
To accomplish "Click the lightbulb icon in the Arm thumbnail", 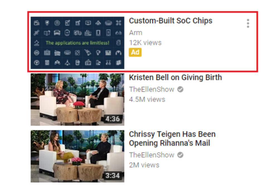I will click(x=98, y=53).
